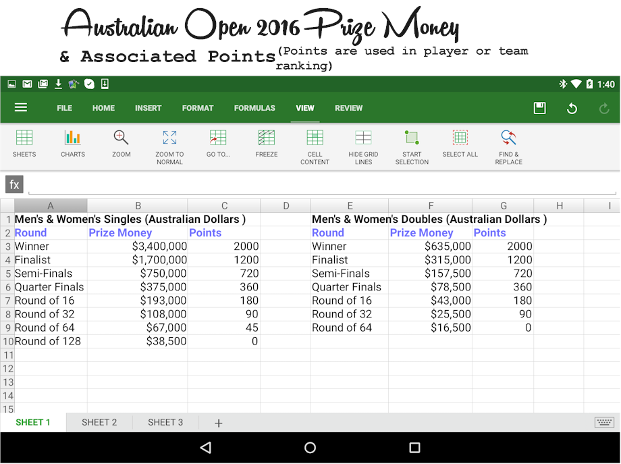Open the Charts tool
621x464 pixels.
tap(73, 143)
